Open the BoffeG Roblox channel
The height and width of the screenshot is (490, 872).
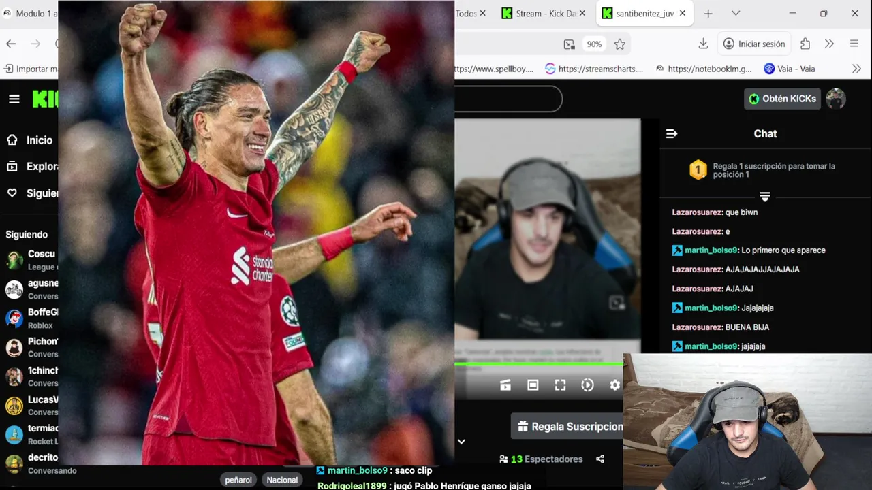tap(31, 318)
